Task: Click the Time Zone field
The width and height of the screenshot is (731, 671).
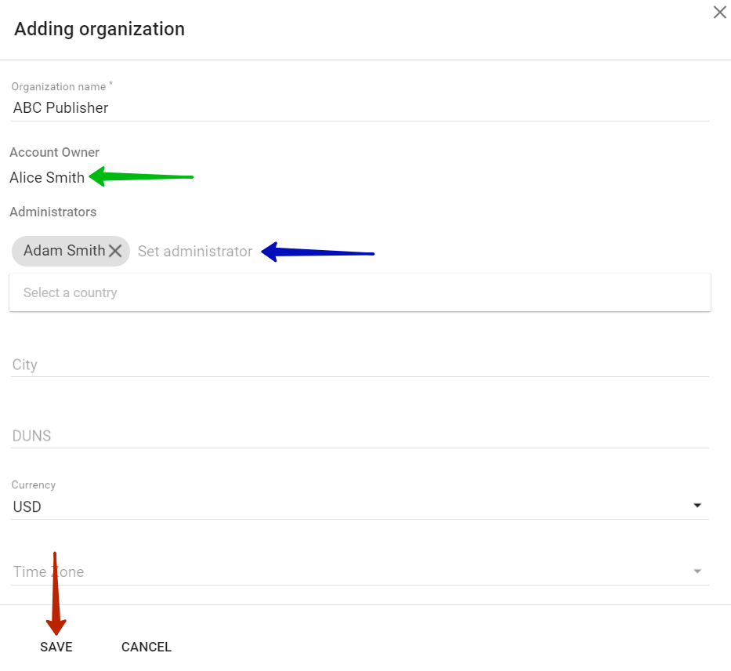Action: (x=345, y=572)
